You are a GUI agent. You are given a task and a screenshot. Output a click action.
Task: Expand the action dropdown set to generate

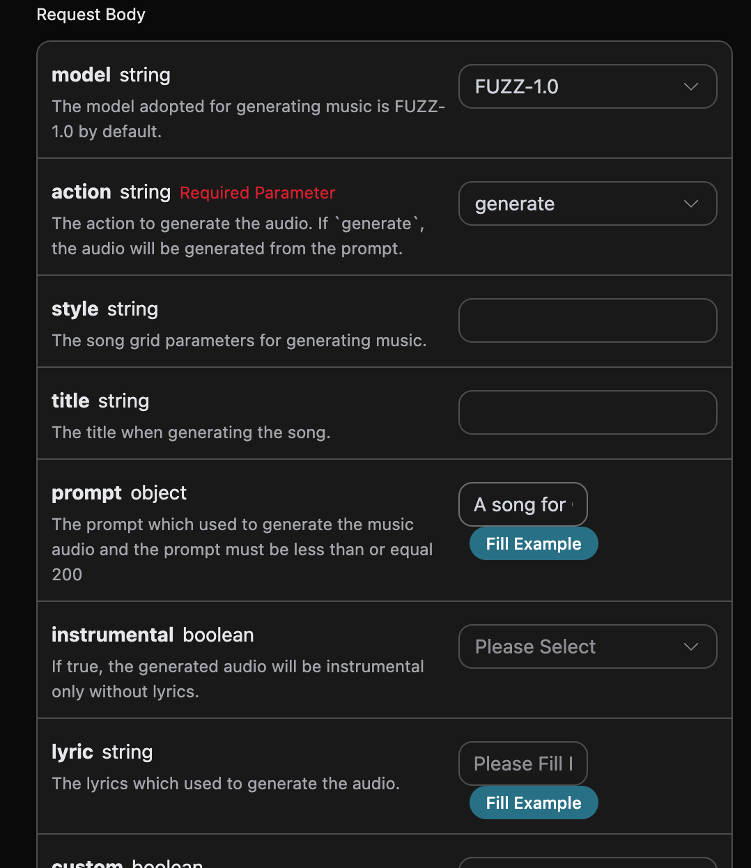[587, 203]
